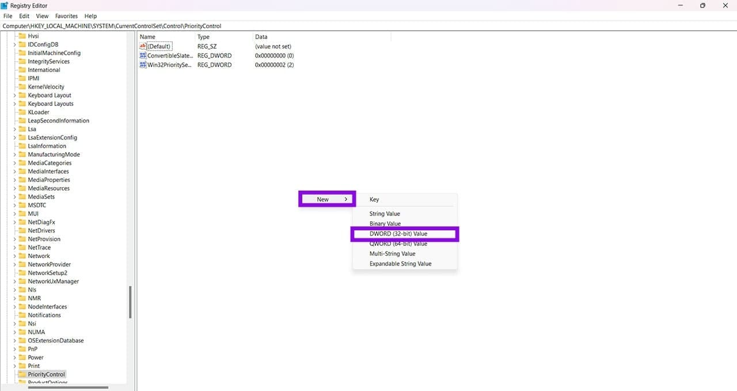Click the NetTrace folder icon
The width and height of the screenshot is (737, 391).
click(x=22, y=247)
